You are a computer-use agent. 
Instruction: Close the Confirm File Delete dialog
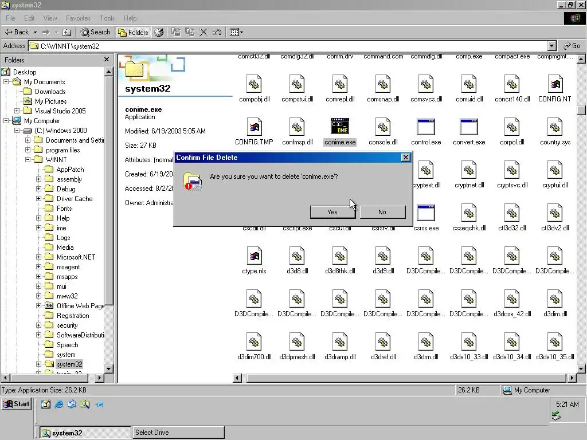tap(405, 158)
